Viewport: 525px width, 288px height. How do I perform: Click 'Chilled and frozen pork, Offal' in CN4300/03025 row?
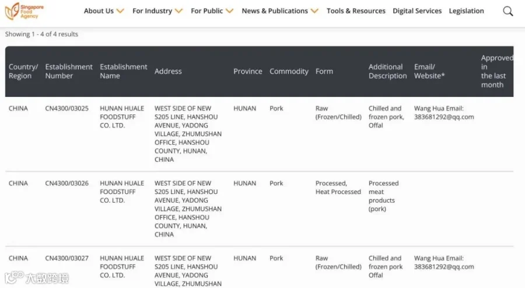tap(386, 117)
